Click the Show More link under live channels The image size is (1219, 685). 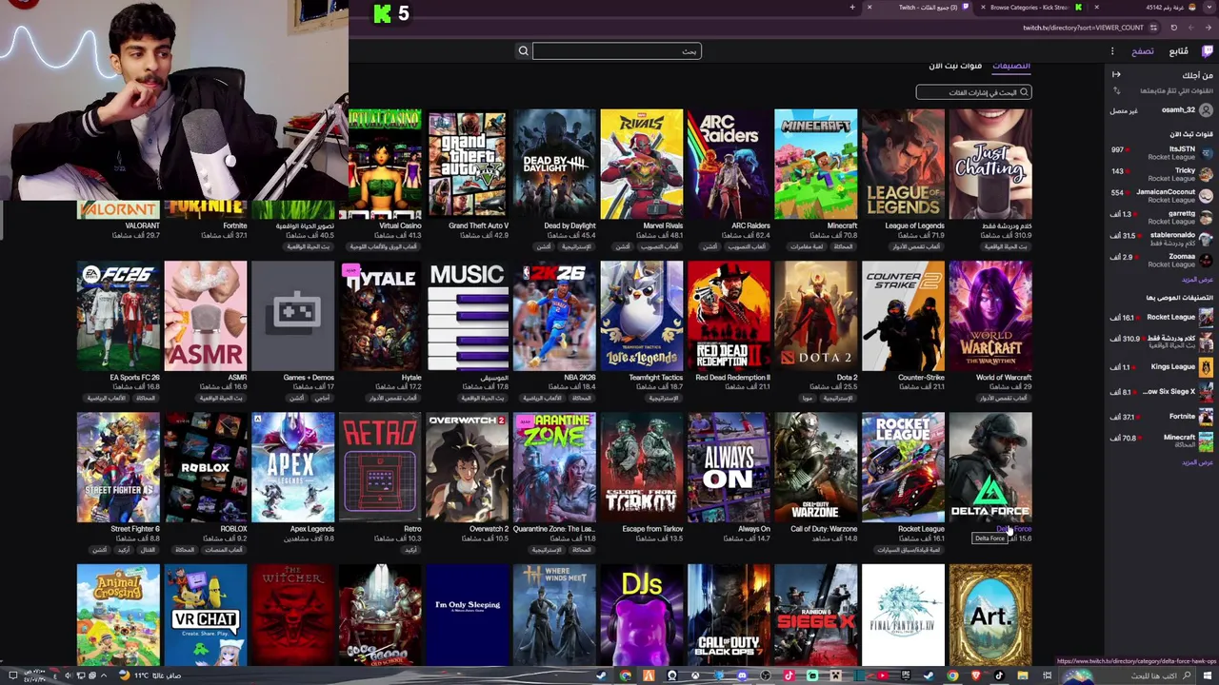[1197, 280]
